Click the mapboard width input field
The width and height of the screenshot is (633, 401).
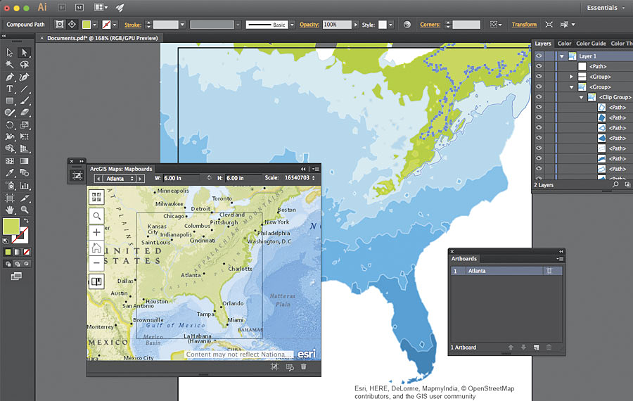[181, 179]
